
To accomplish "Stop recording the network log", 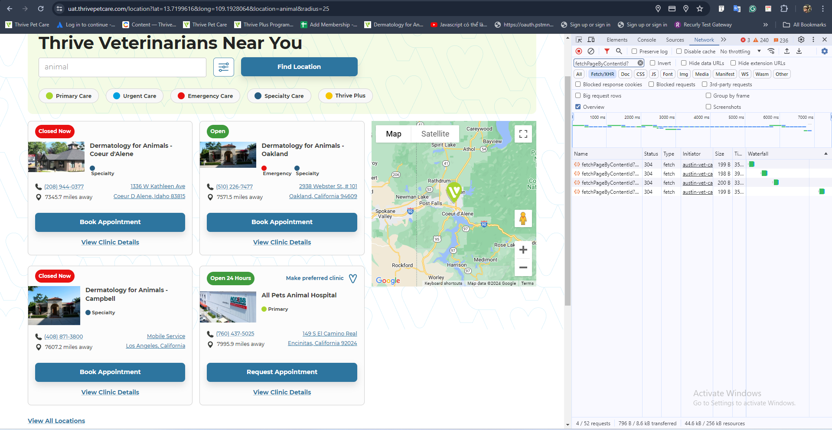I will pos(579,51).
